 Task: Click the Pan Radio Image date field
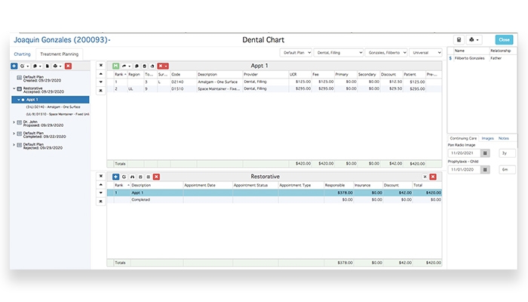tap(463, 153)
